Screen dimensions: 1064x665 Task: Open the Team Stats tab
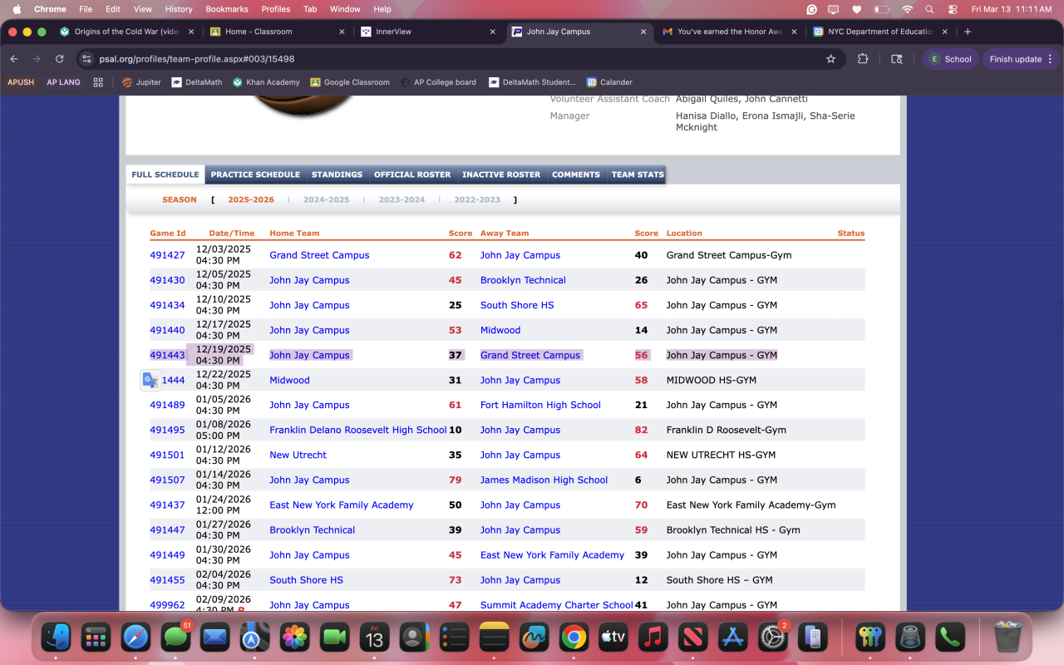[638, 175]
